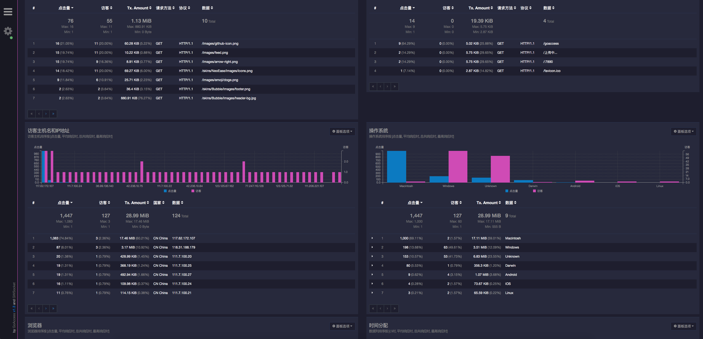Click the pink 访客 color swatch in the legend
The image size is (703, 339).
193,191
